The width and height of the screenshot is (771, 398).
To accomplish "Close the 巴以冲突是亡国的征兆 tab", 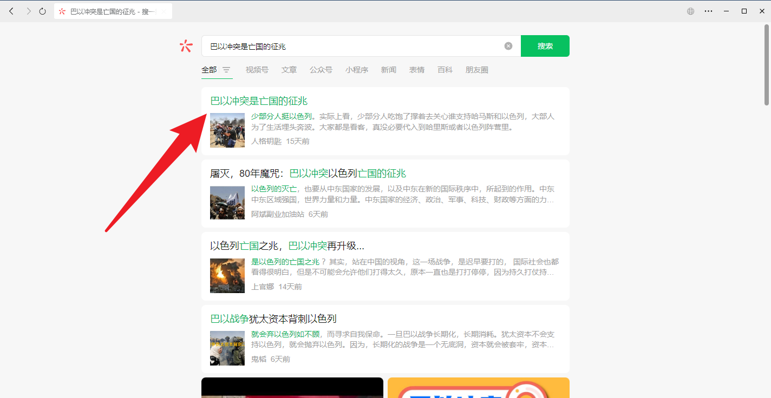I will [164, 11].
